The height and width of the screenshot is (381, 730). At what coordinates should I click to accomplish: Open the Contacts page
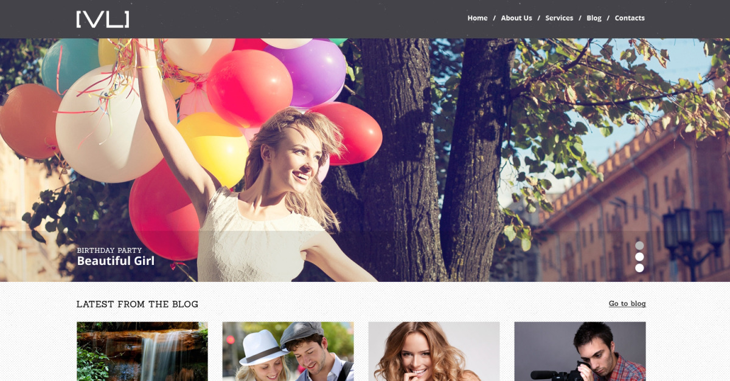630,18
